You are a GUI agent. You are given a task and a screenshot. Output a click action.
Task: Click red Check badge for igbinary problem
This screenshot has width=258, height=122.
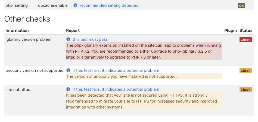click(245, 40)
